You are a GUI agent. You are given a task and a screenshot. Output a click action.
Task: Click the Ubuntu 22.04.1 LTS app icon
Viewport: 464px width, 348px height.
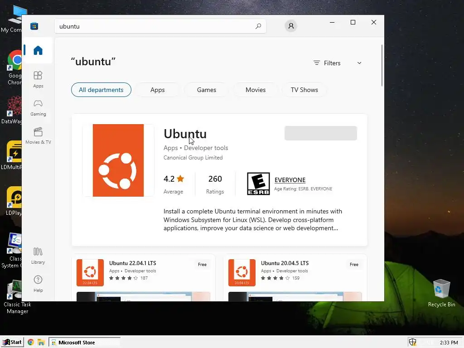pos(90,272)
